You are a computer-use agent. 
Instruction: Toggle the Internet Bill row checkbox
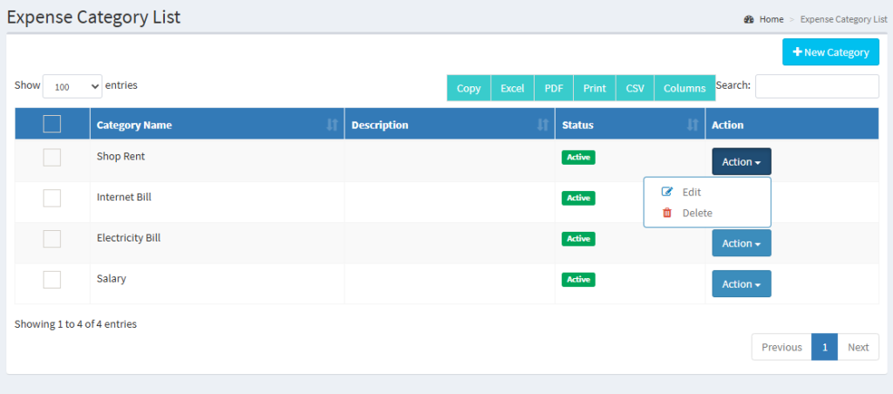point(52,198)
